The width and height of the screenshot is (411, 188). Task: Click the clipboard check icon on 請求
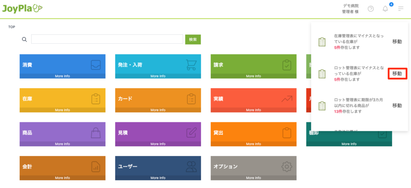[x=287, y=65]
